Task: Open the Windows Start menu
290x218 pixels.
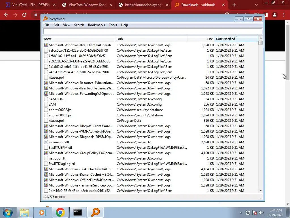Action: click(8, 212)
